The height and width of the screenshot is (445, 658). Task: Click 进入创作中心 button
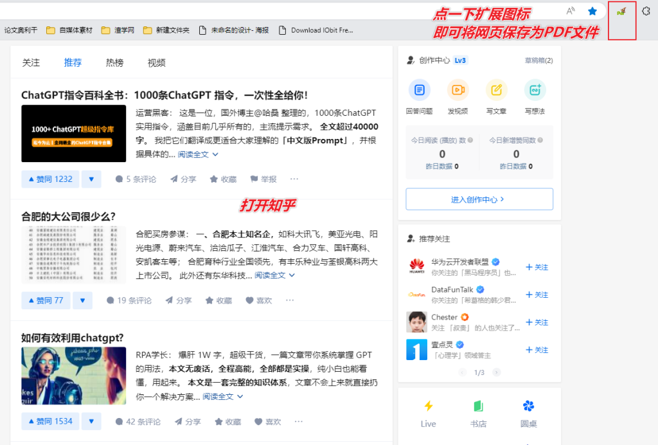pyautogui.click(x=478, y=199)
